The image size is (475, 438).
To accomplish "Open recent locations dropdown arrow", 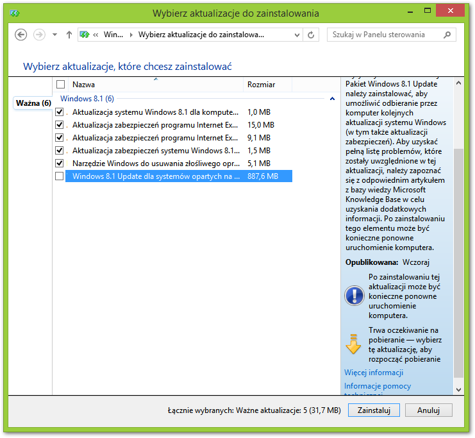I will tap(55, 35).
